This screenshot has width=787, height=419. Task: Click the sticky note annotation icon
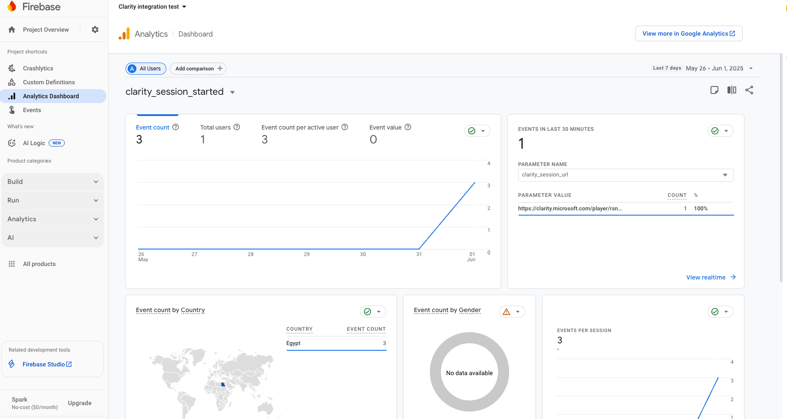[x=714, y=90]
